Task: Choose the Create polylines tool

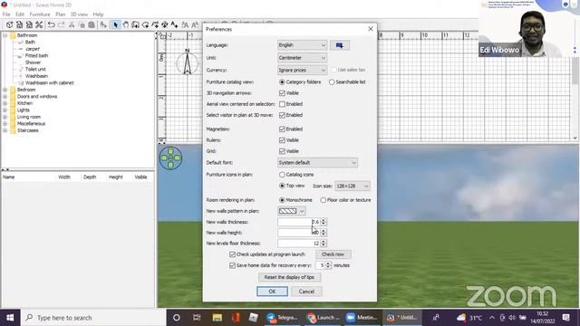Action: pos(155,24)
